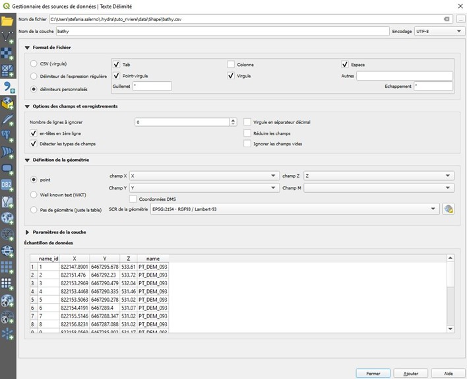This screenshot has width=467, height=379.
Task: Enable Ignorer les champs vides
Action: point(247,144)
